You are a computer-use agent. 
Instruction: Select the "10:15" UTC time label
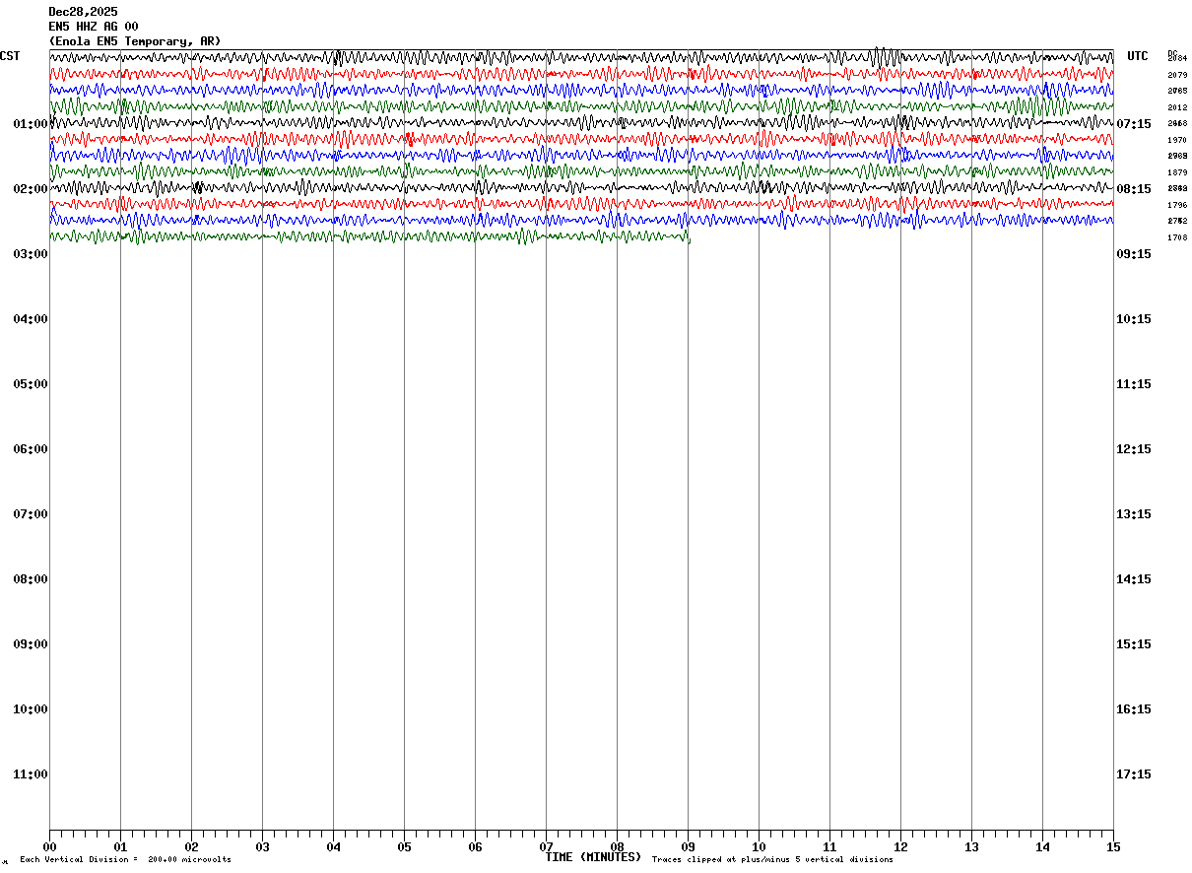[1134, 319]
